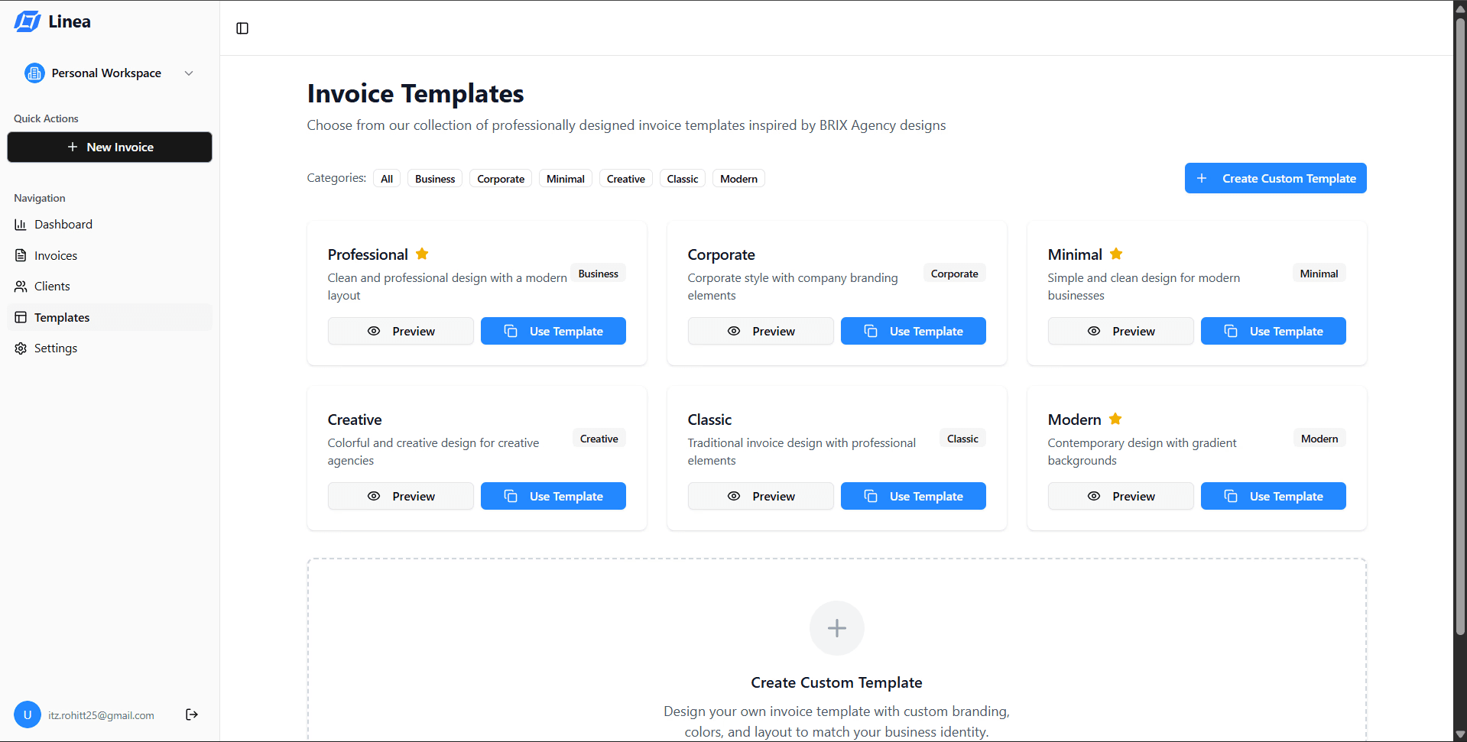
Task: Click the copy icon on Creative's Use Template button
Action: (511, 496)
